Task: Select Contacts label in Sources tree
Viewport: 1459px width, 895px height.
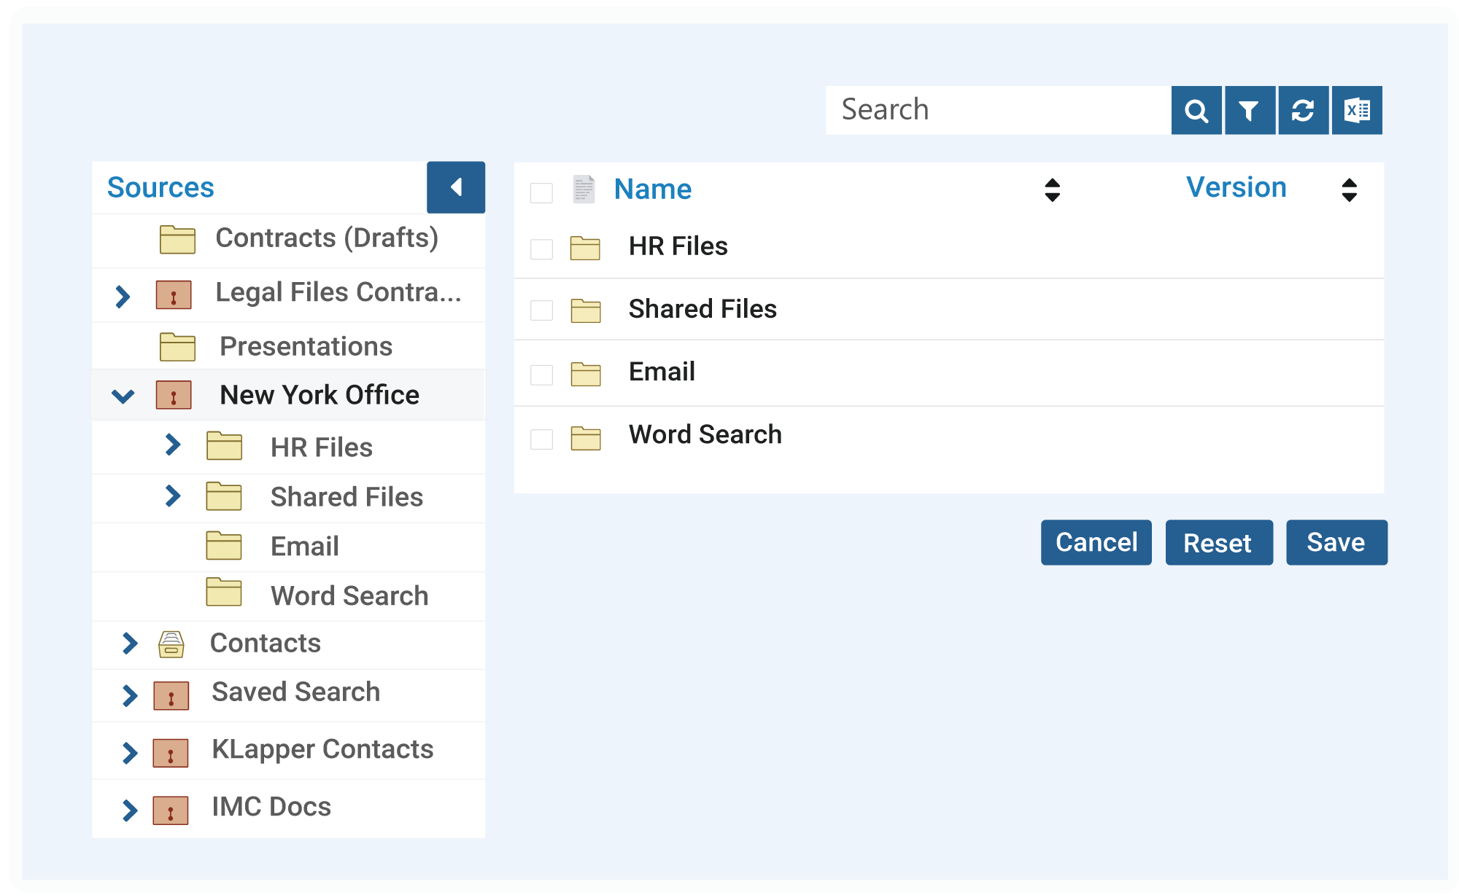Action: (x=266, y=643)
